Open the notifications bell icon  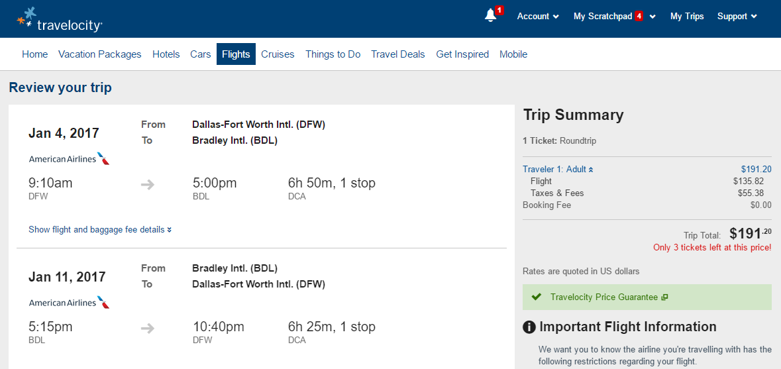point(491,15)
